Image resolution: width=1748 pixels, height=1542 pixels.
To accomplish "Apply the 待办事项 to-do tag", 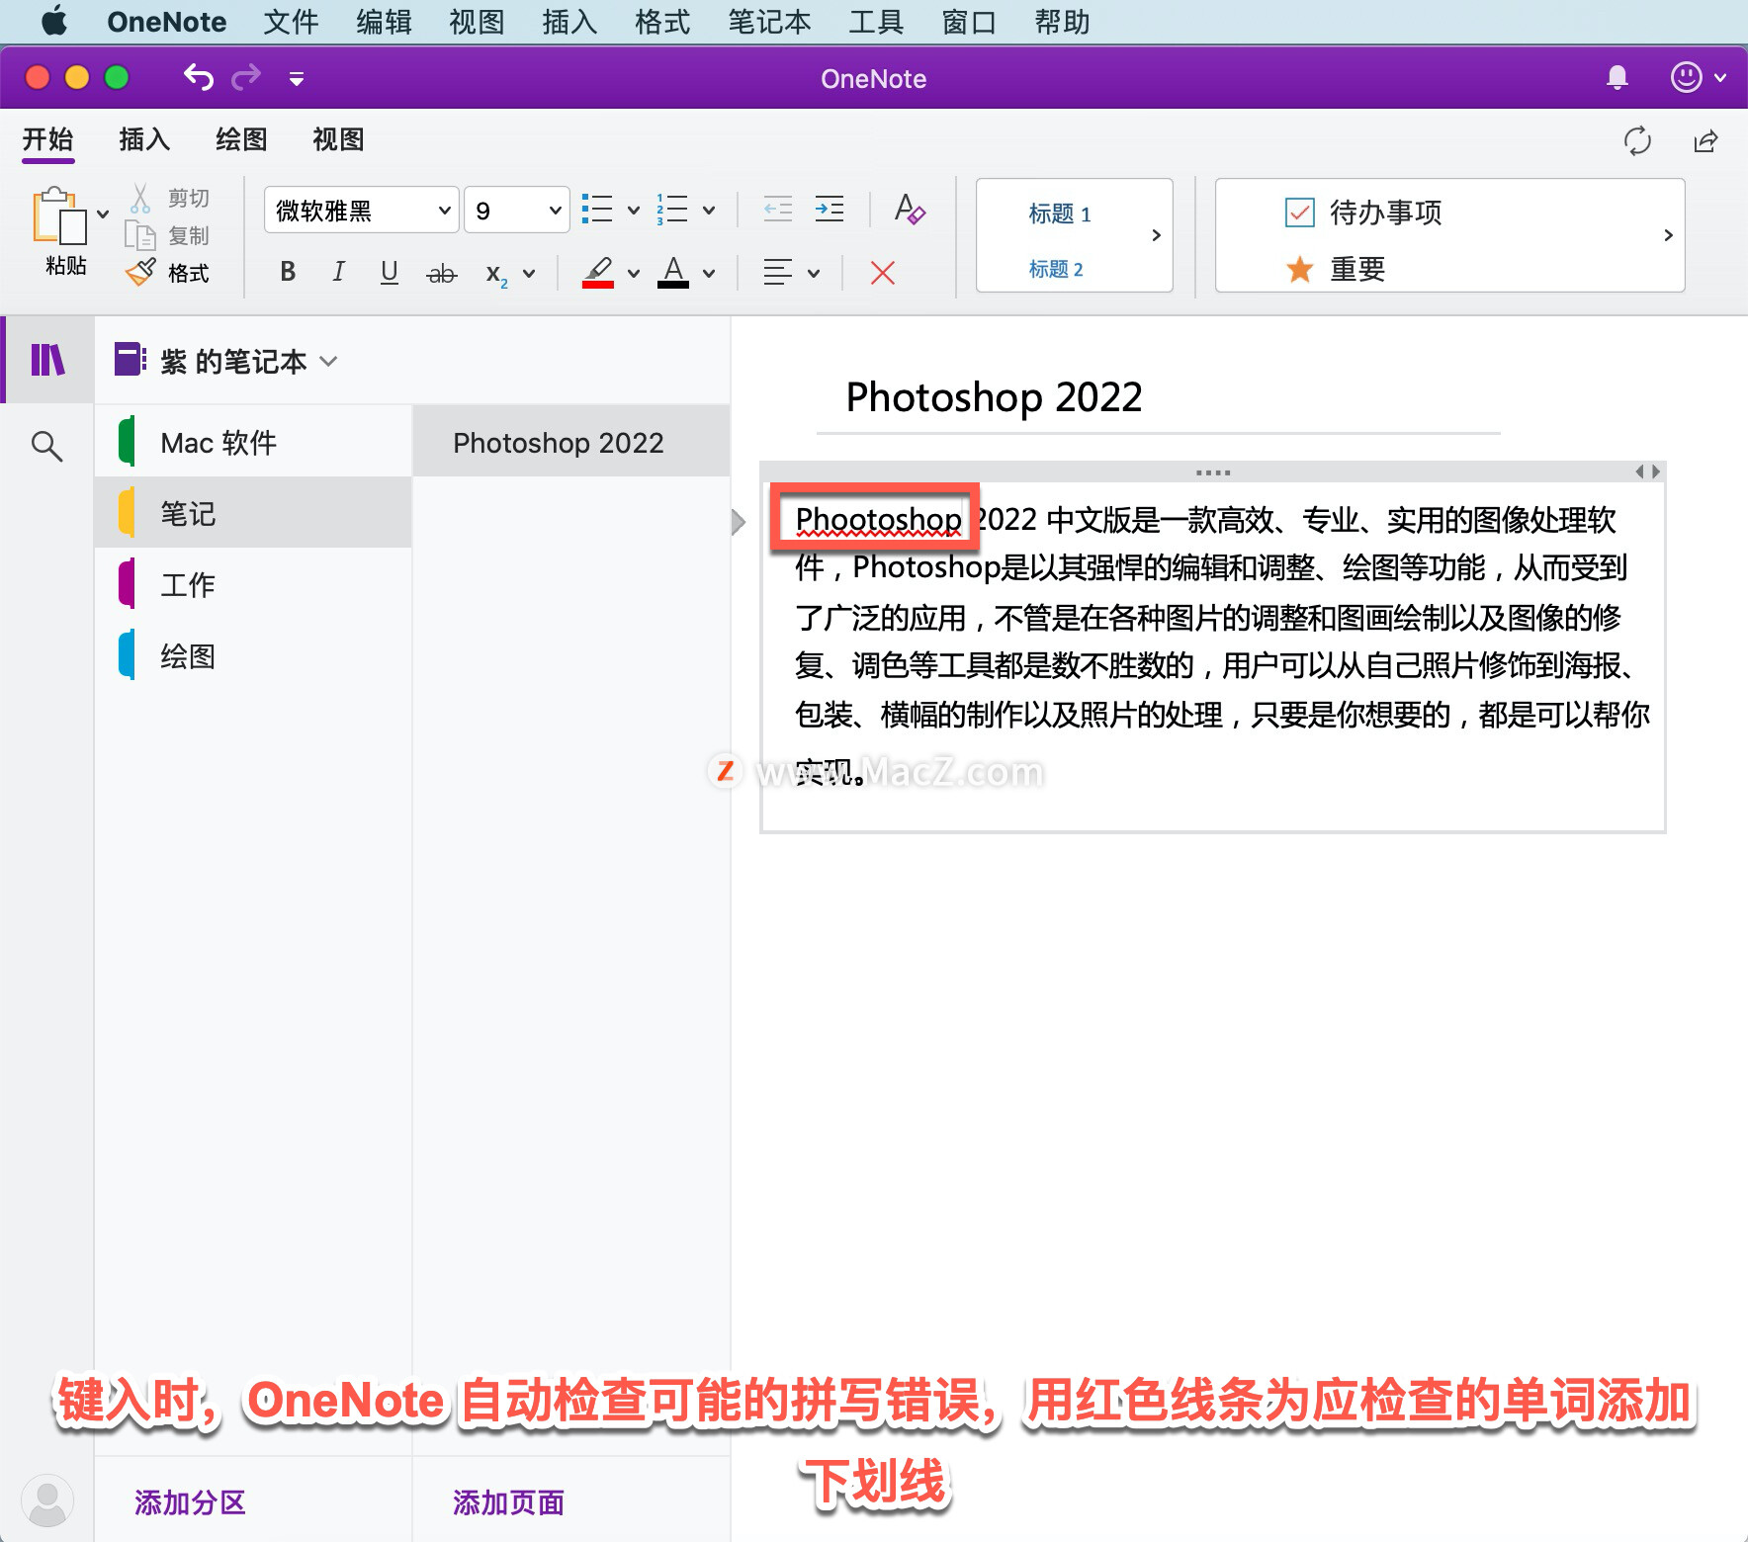I will click(x=1363, y=213).
